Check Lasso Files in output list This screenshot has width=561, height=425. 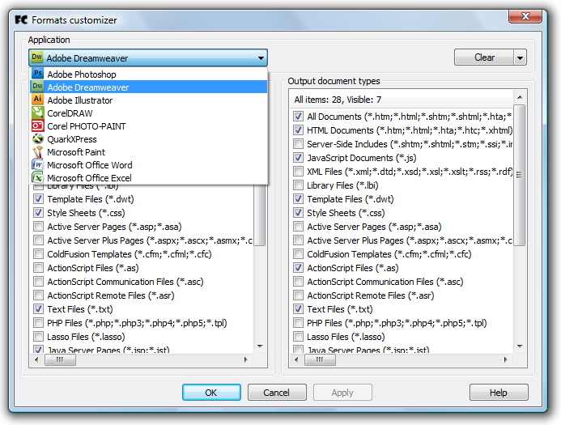pos(298,336)
